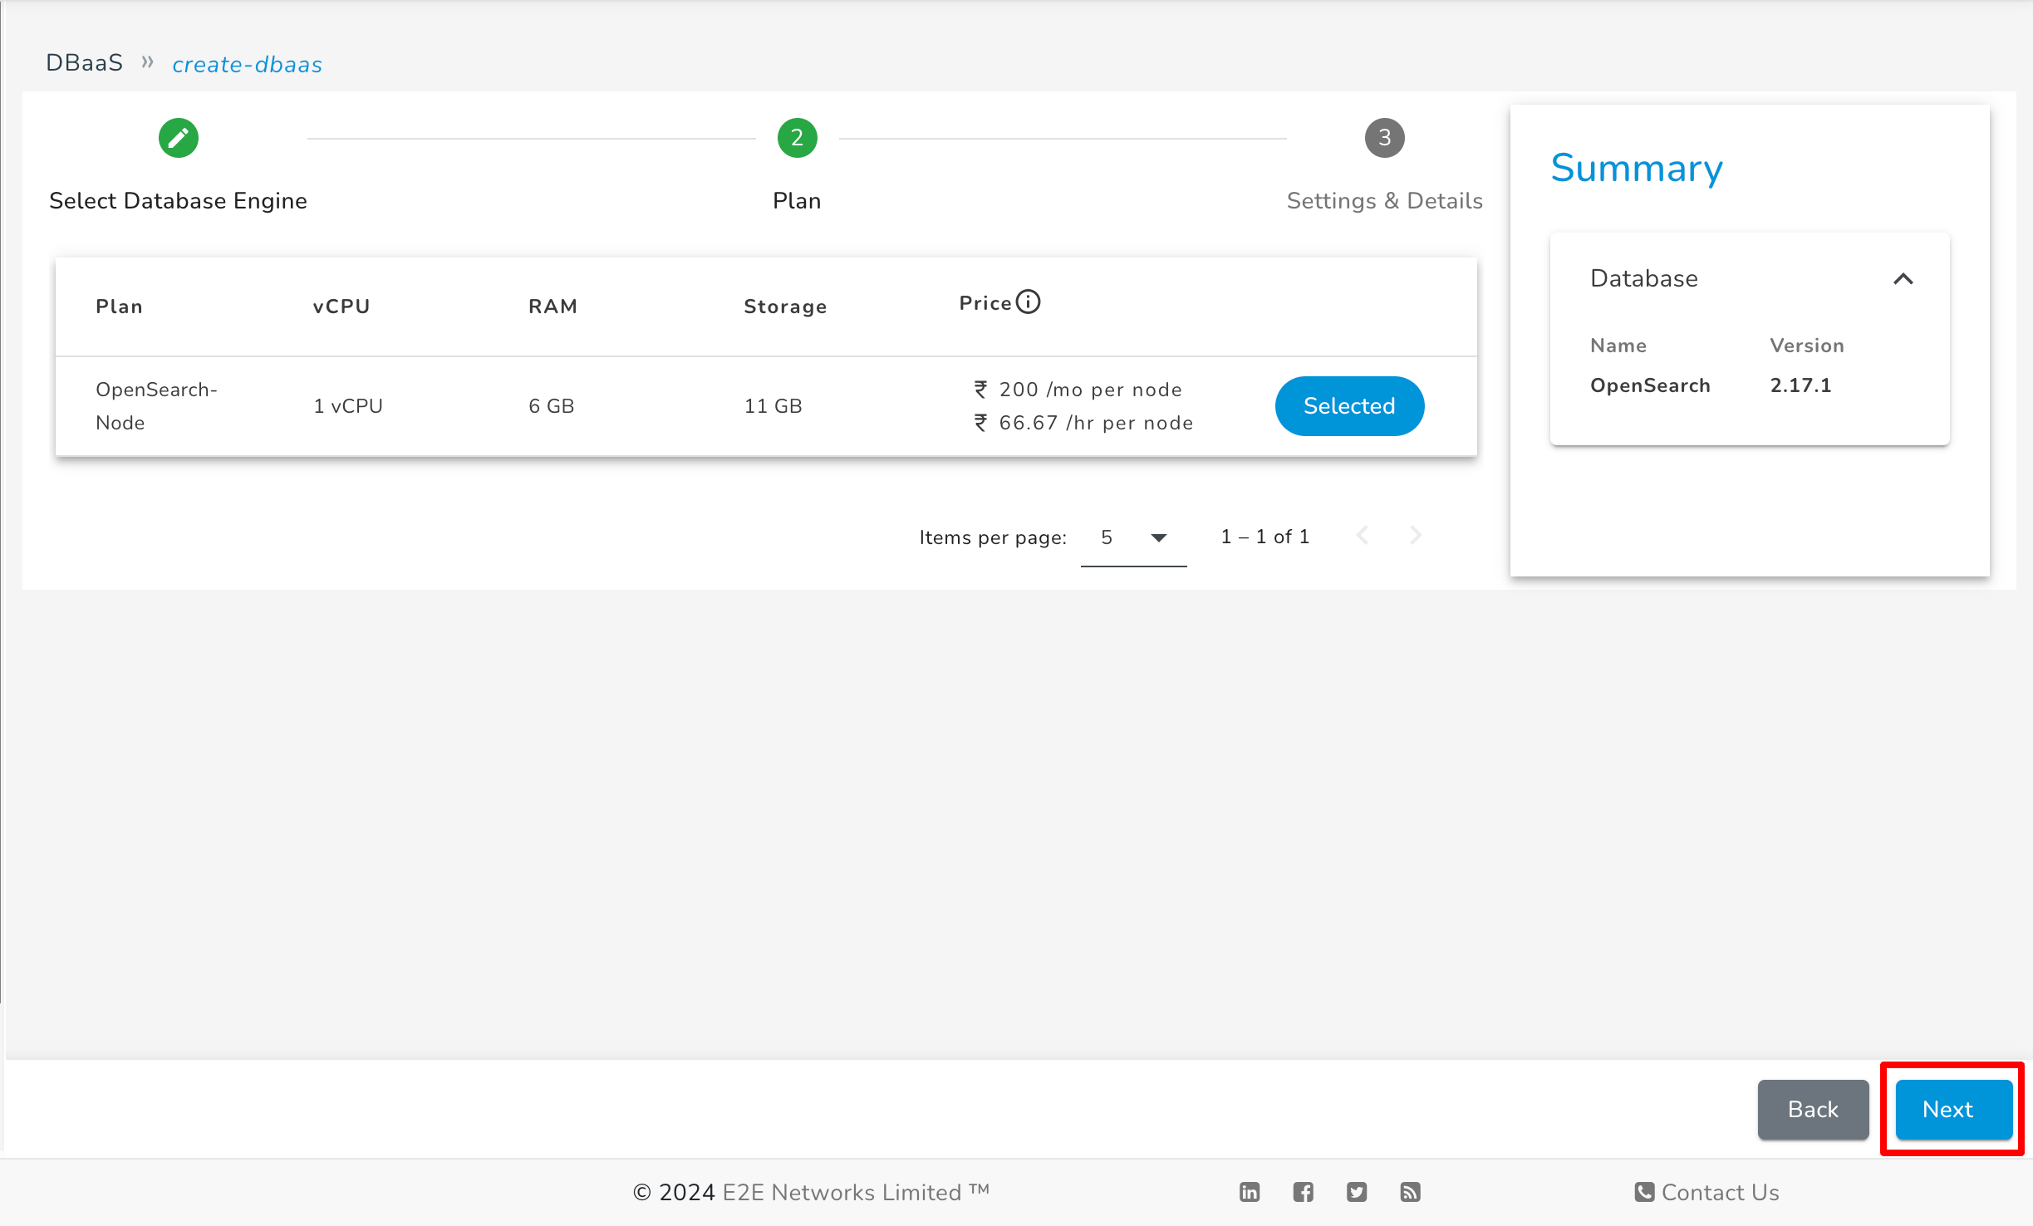Click the 1 – 1 of 1 range label

tap(1264, 537)
